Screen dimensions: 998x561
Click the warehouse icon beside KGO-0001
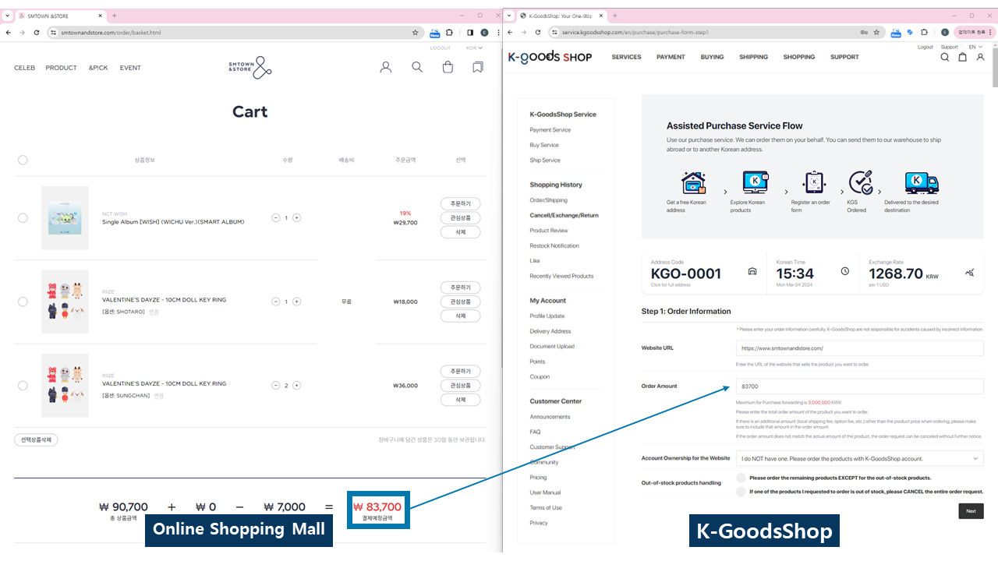(x=752, y=272)
